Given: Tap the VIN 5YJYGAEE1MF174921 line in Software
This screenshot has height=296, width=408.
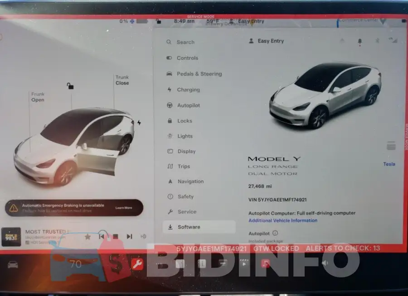Looking at the screenshot, I should [277, 200].
